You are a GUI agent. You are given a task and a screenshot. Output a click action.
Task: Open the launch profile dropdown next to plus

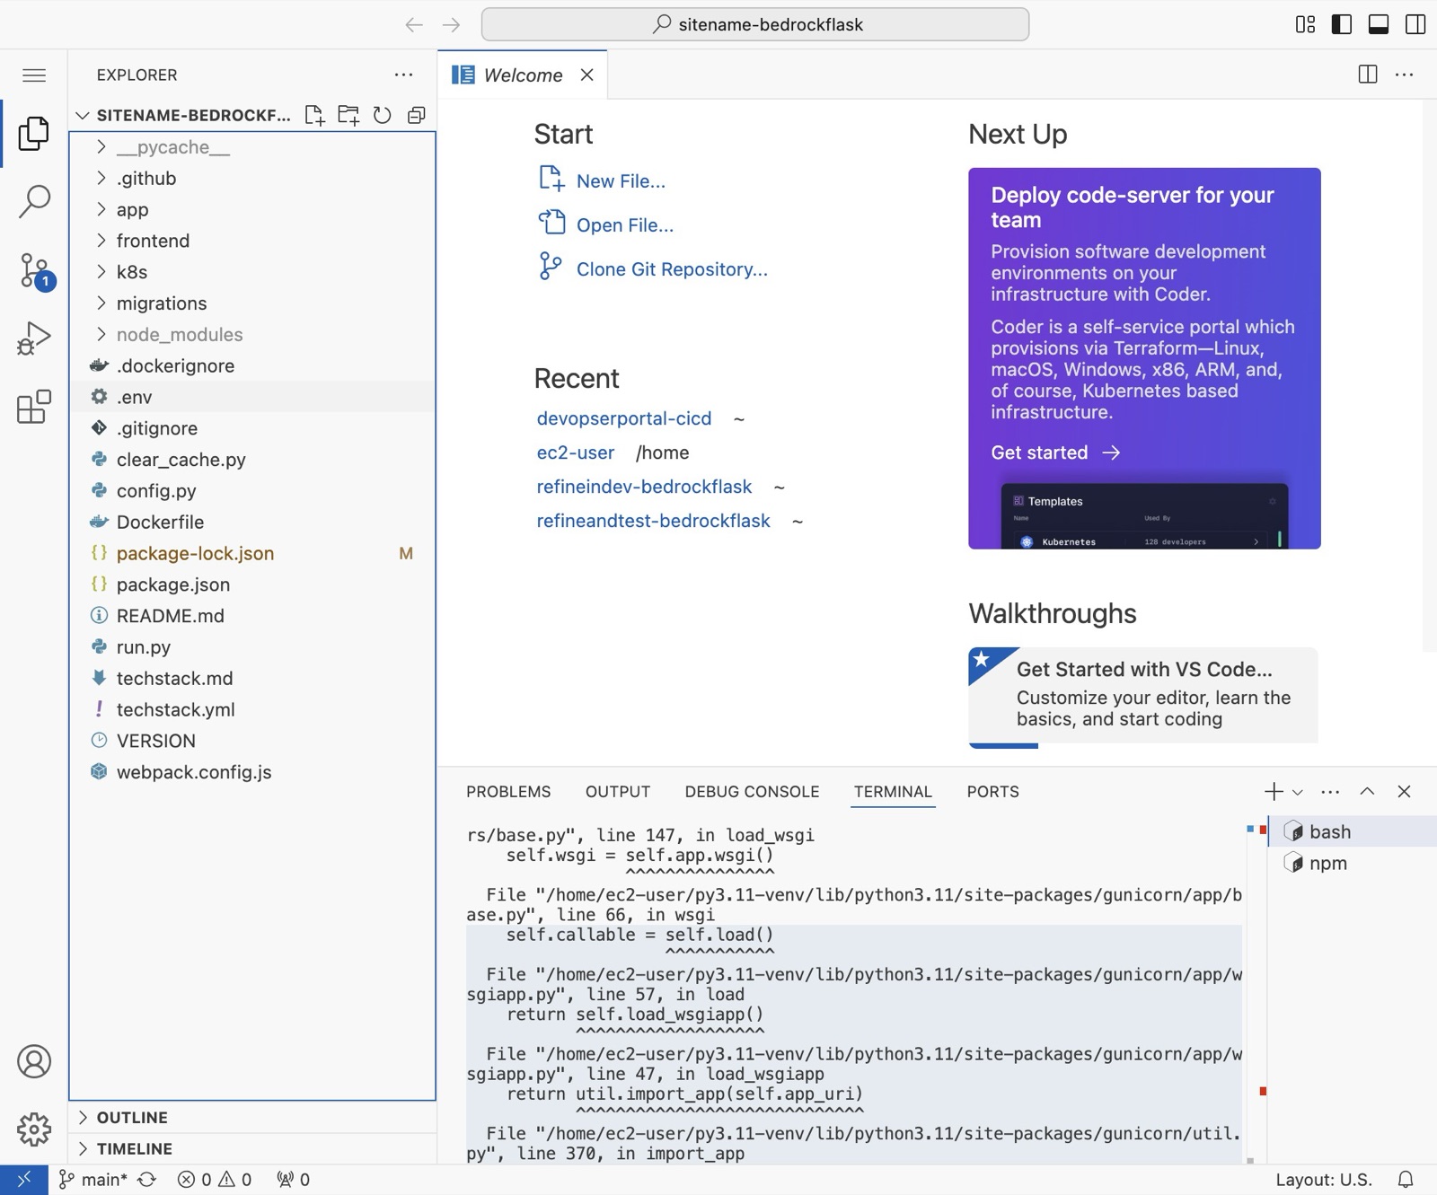click(1298, 792)
